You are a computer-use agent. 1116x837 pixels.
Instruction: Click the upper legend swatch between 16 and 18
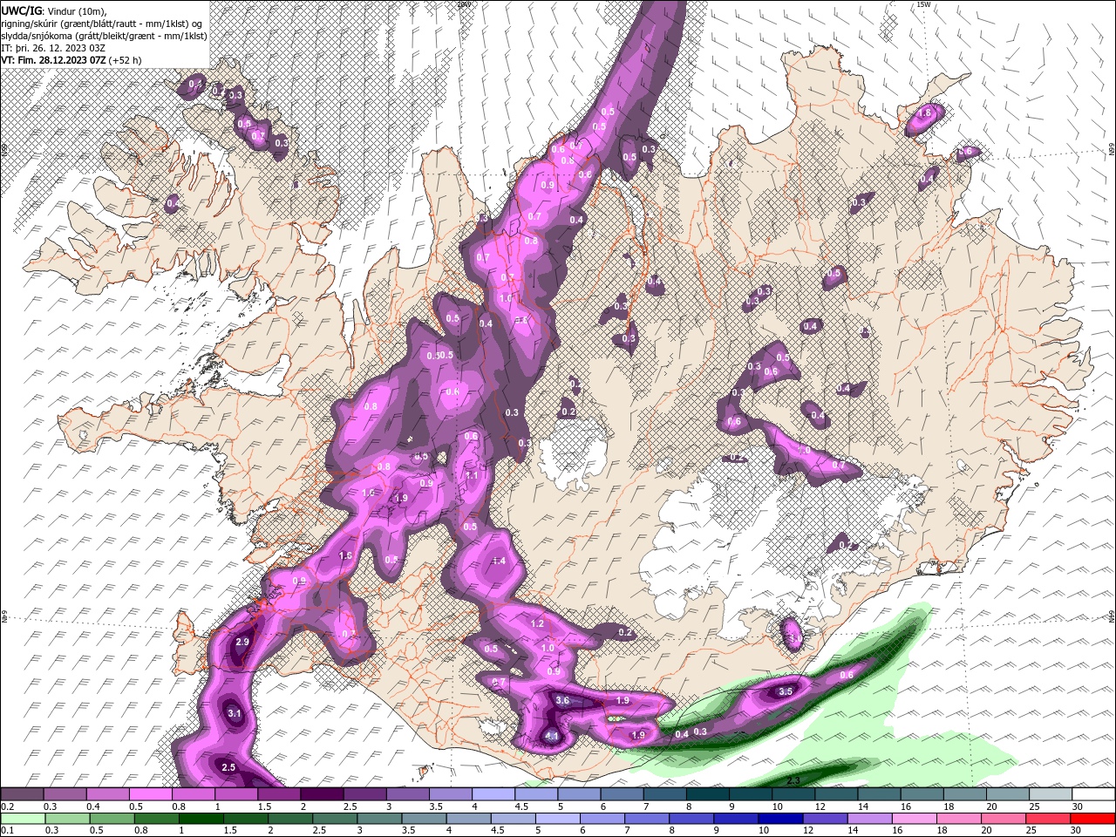[922, 794]
